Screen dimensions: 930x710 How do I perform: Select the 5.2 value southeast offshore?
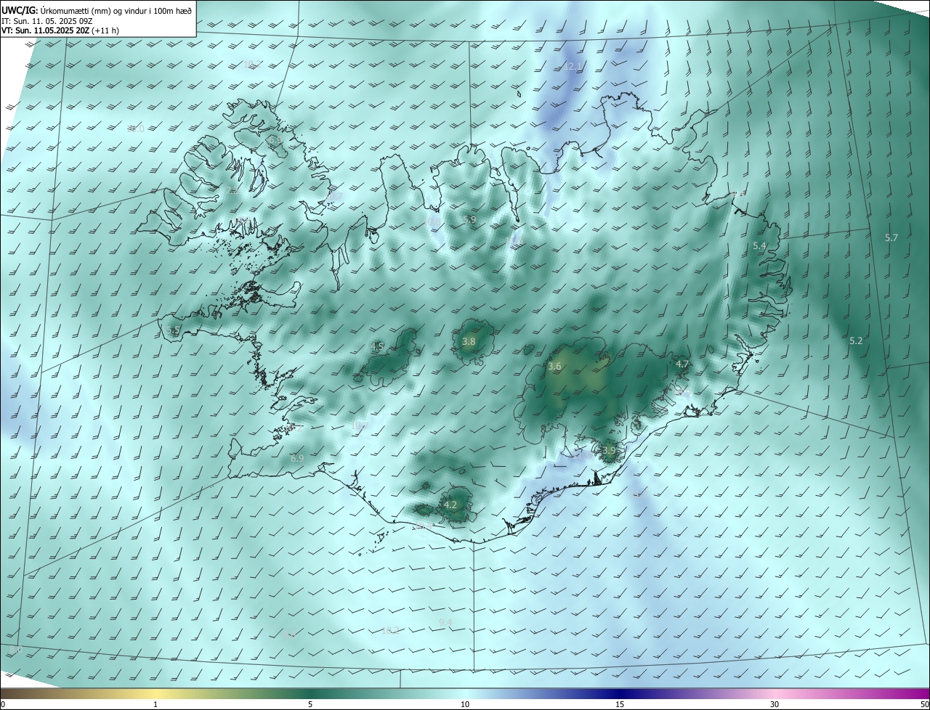[x=856, y=340]
